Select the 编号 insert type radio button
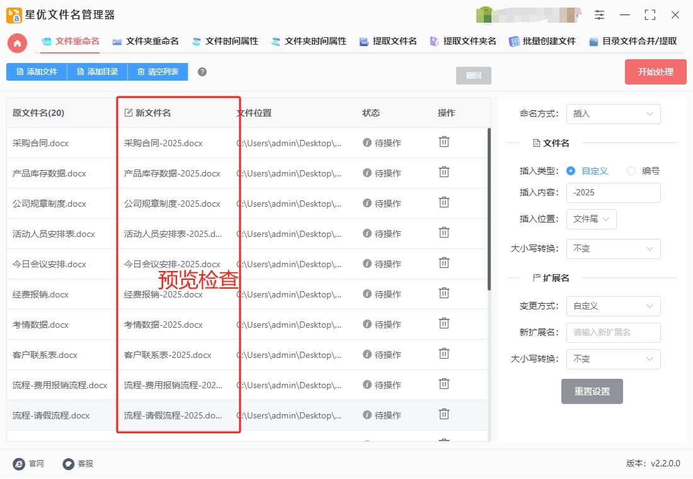 631,171
